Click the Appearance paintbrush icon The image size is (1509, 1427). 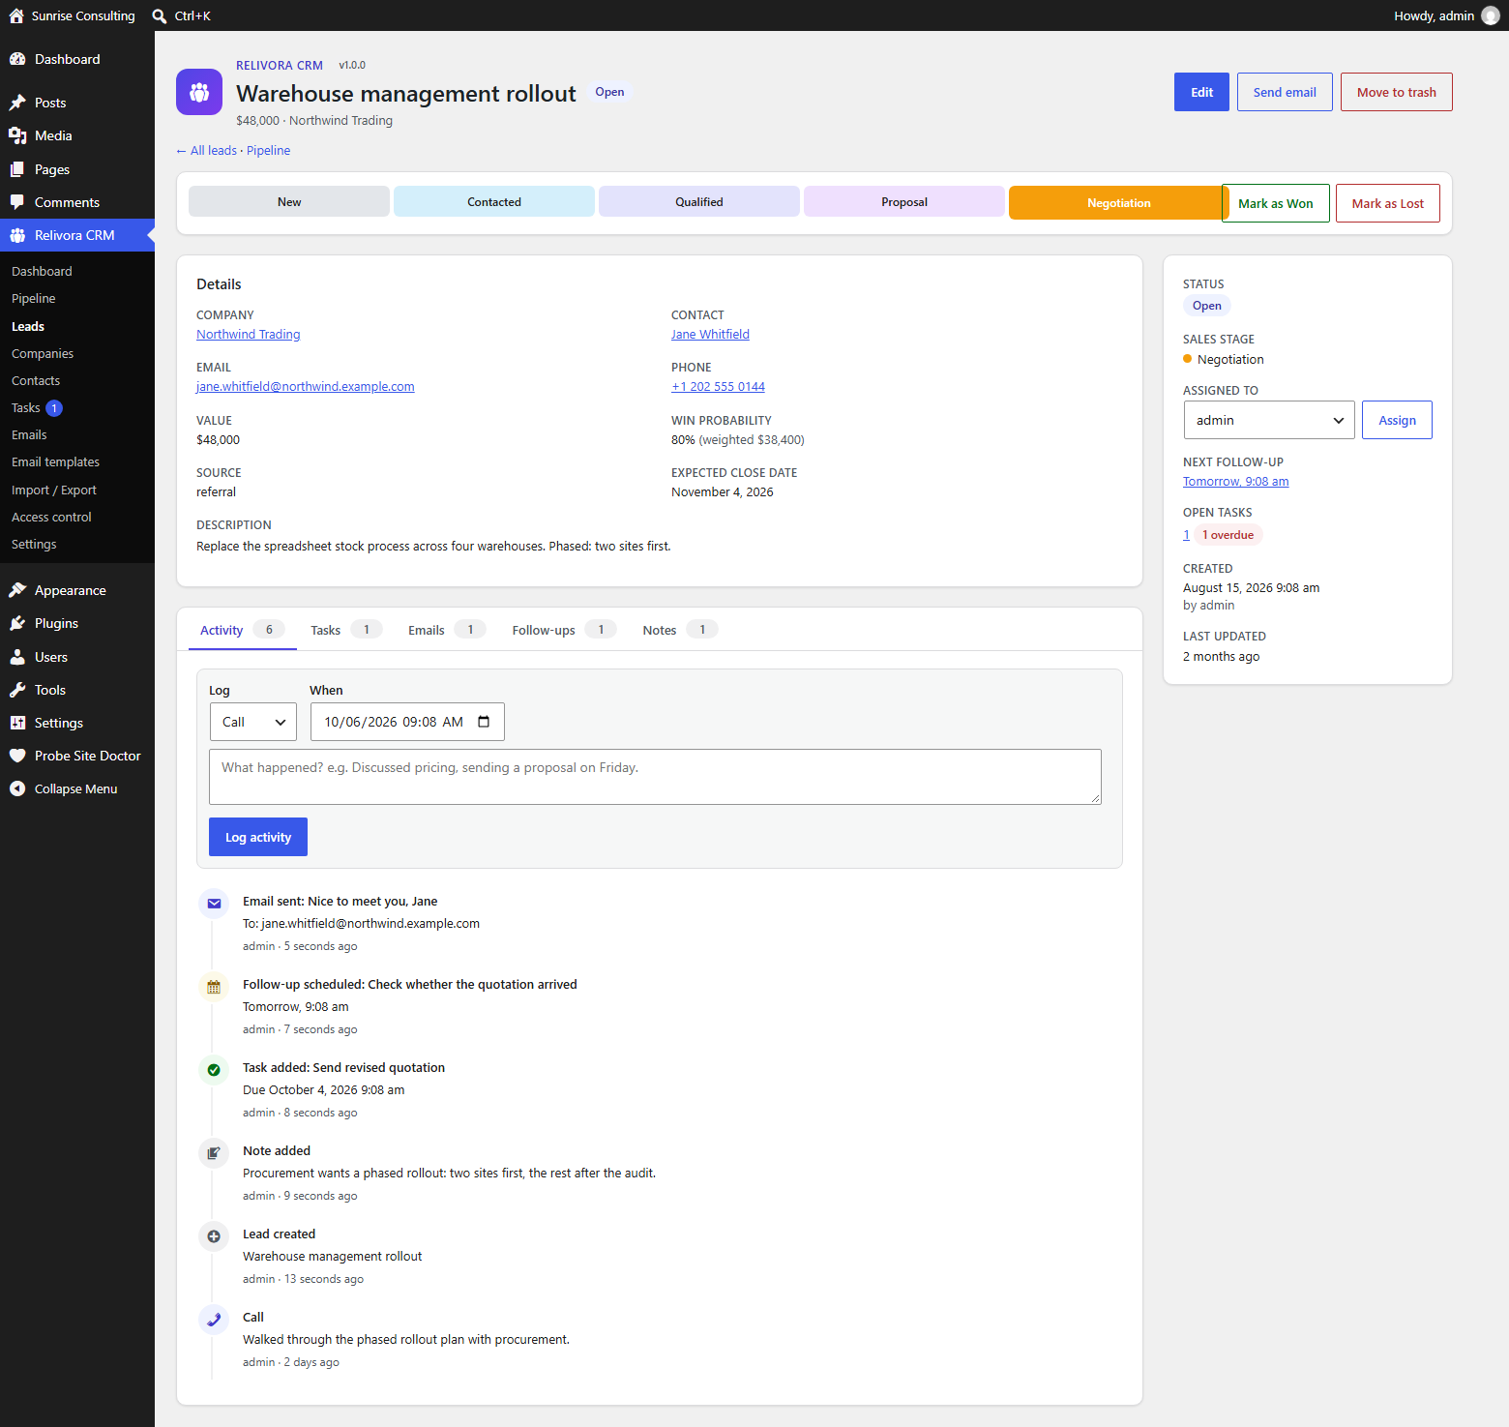(x=17, y=590)
